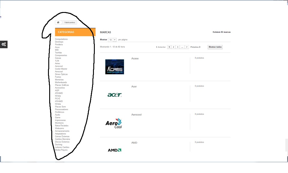Go to home via breadcrumb house icon

pos(58,23)
